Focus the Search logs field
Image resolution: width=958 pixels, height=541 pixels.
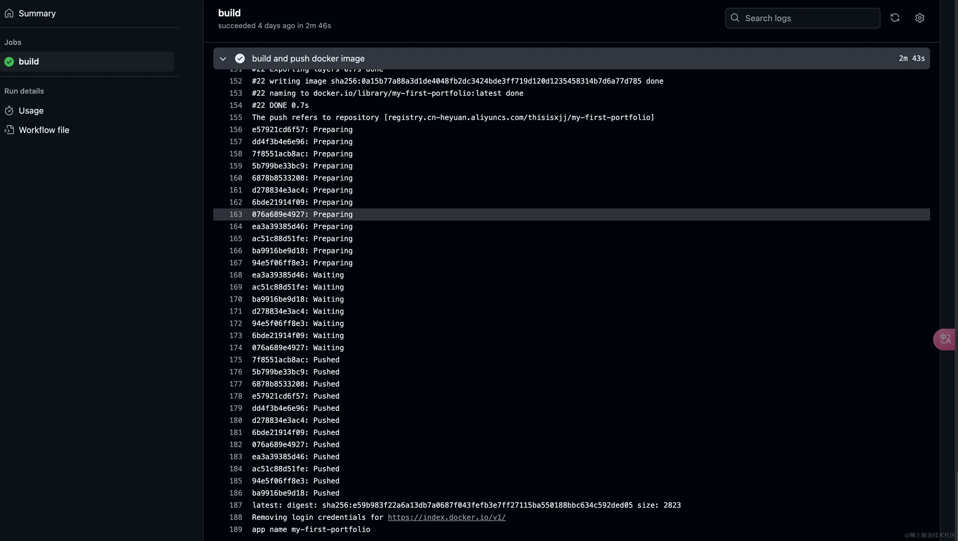802,18
